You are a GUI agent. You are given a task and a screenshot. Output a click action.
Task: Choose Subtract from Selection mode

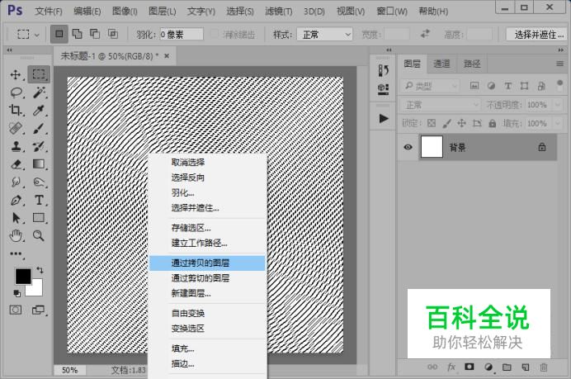[x=95, y=34]
